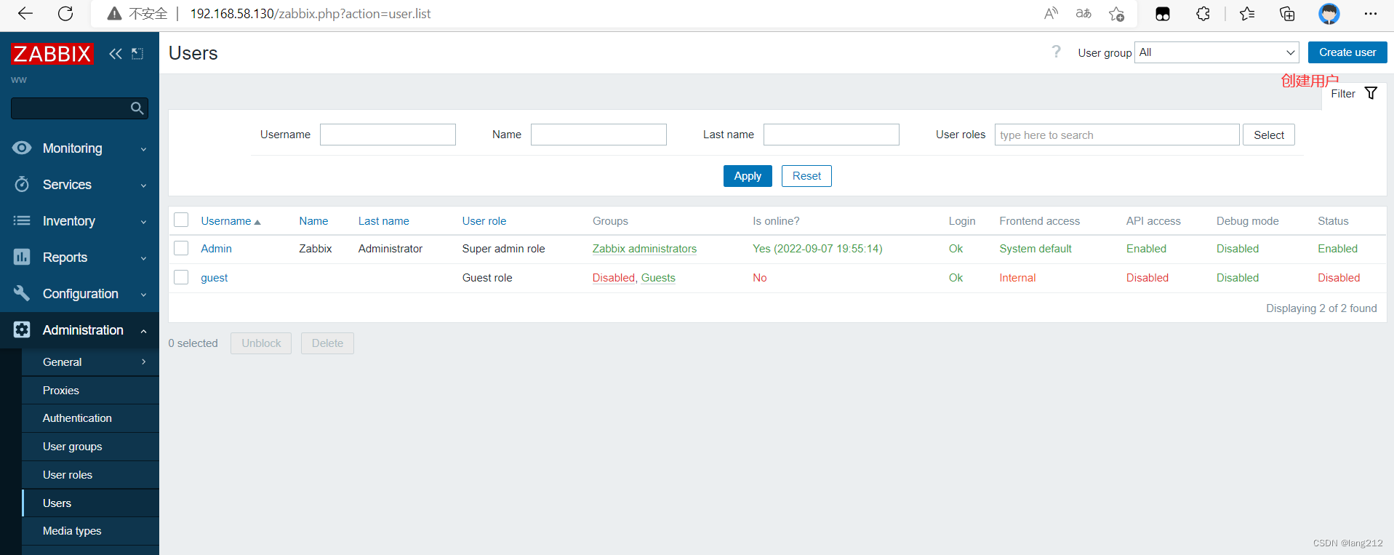This screenshot has width=1394, height=555.
Task: Click the Configuration wrench icon
Action: (22, 293)
